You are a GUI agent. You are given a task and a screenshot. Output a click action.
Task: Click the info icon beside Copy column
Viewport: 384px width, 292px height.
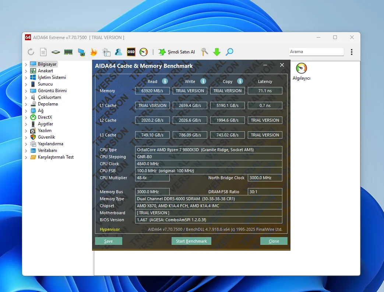coord(240,81)
